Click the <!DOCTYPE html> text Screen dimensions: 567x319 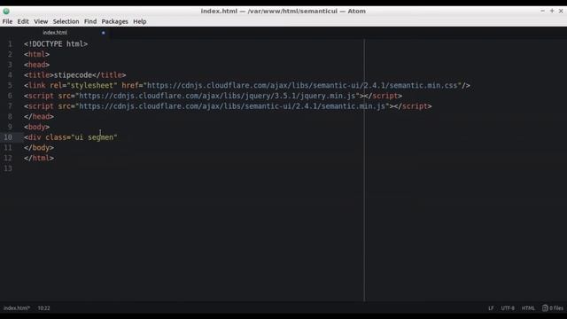(56, 44)
